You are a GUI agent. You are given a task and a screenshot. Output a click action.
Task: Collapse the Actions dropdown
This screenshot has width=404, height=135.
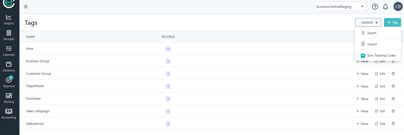point(368,22)
